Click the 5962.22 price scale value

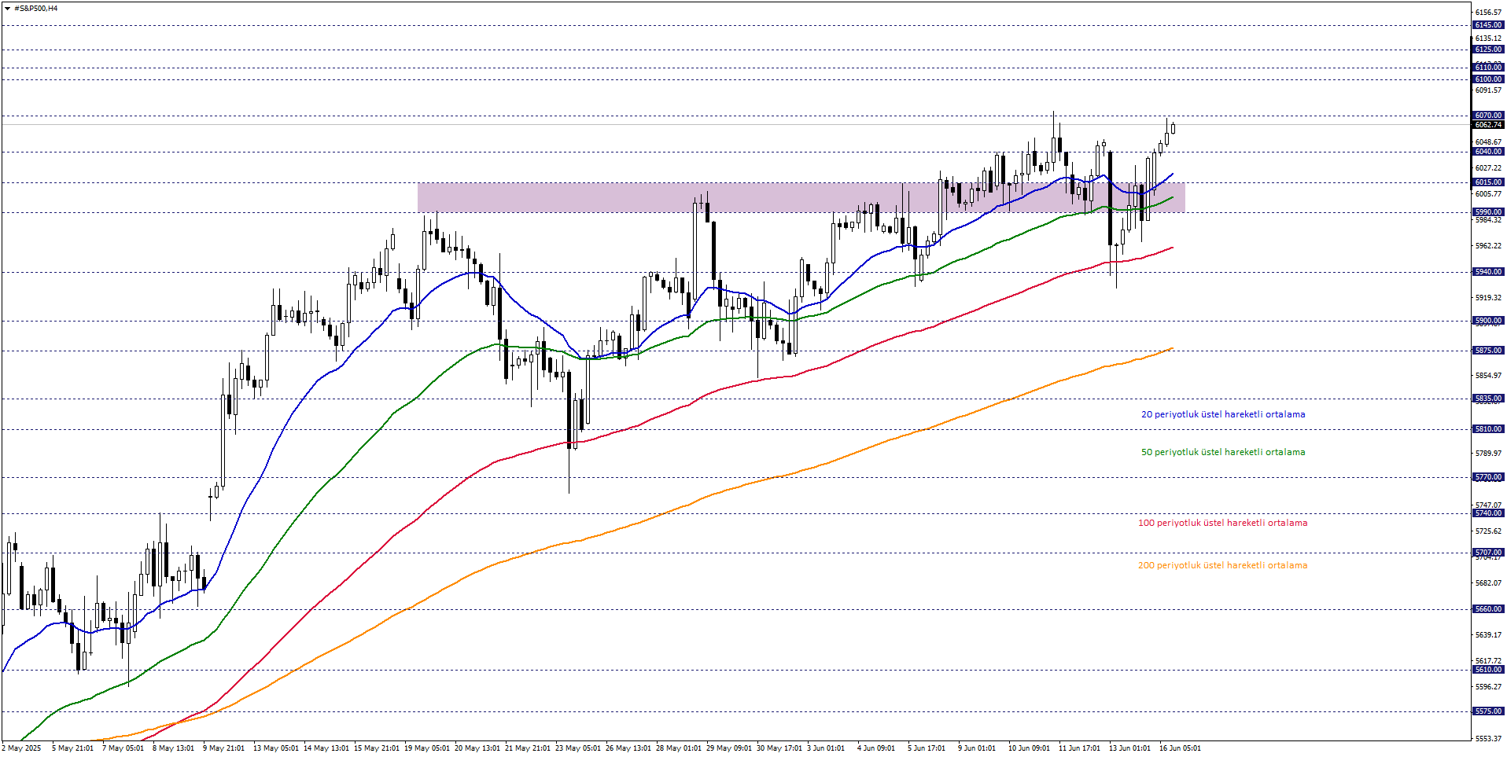pyautogui.click(x=1488, y=246)
